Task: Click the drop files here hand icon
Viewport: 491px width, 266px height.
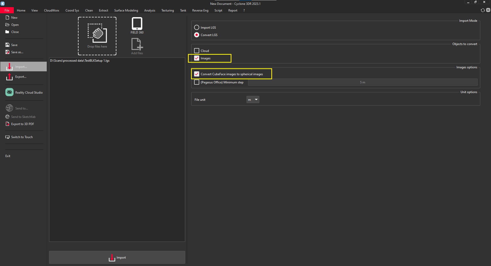Action: coord(97,33)
